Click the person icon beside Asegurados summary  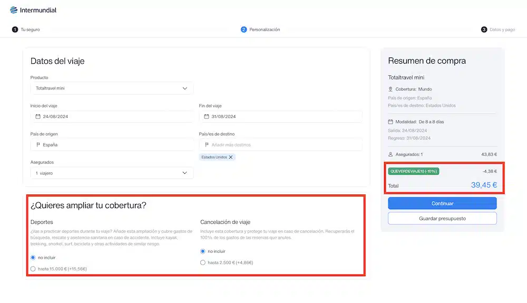point(391,154)
